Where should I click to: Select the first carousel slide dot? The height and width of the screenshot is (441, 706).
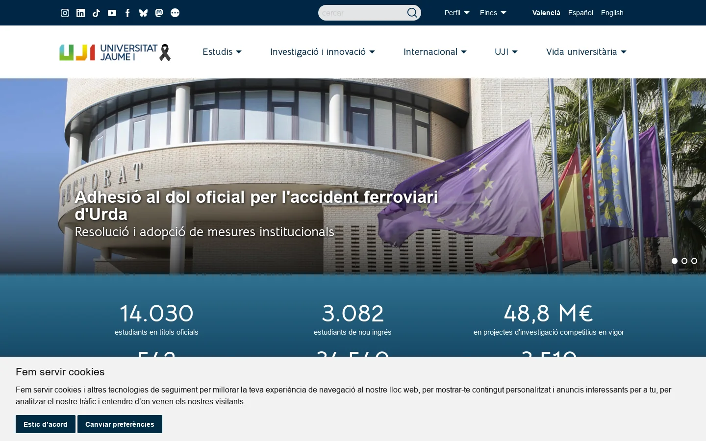point(675,261)
